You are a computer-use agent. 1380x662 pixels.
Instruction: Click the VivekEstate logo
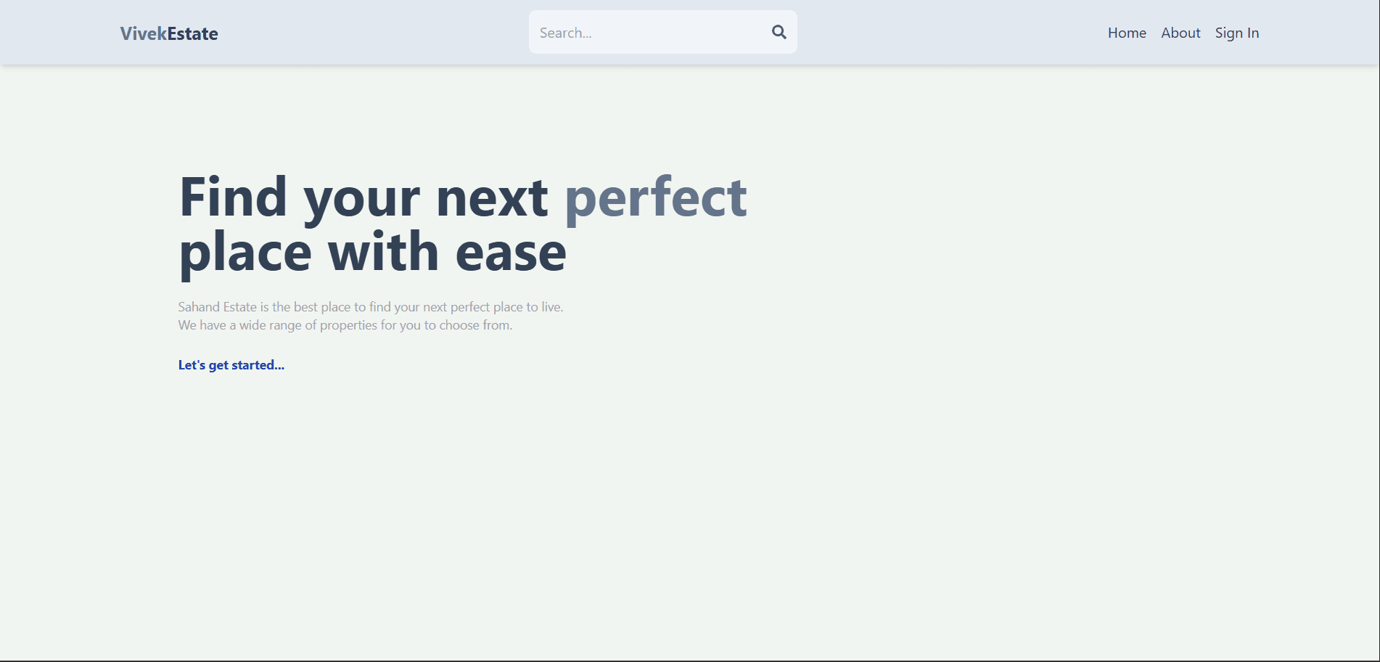tap(169, 33)
